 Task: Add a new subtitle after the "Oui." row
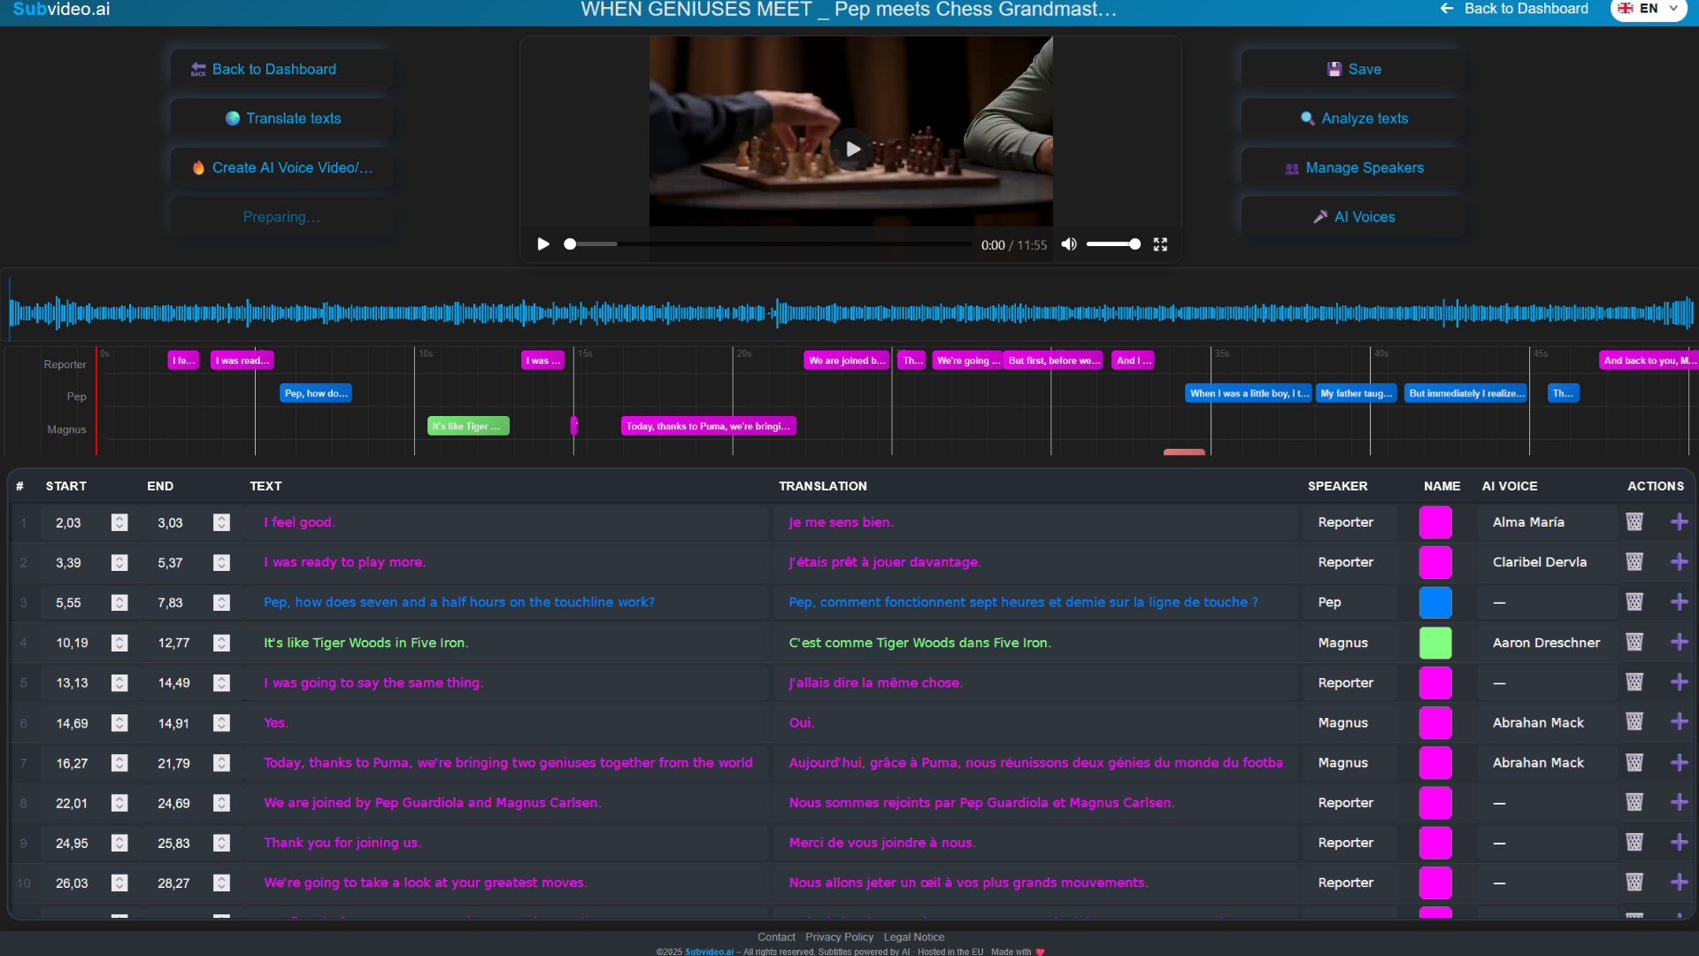coord(1680,722)
